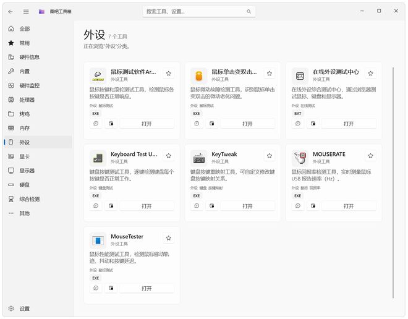This screenshot has width=408, height=319.
Task: Open the 常用 favorites category
Action: 38,43
